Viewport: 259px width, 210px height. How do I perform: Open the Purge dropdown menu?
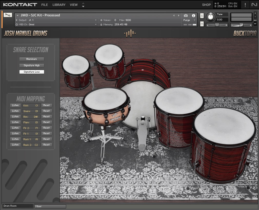click(x=189, y=20)
